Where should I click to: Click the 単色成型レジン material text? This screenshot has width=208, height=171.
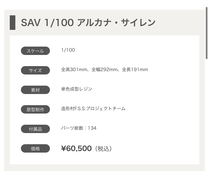77,89
